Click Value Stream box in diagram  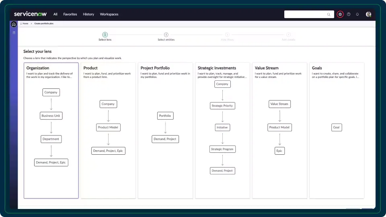tap(279, 104)
